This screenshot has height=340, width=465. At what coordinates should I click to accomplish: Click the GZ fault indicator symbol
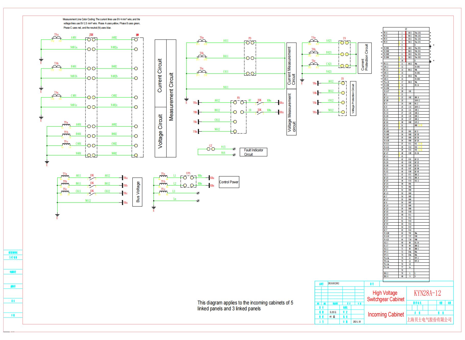(x=211, y=149)
